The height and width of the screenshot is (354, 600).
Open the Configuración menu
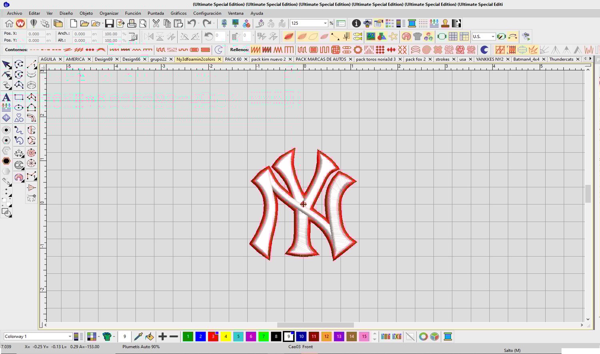[207, 13]
